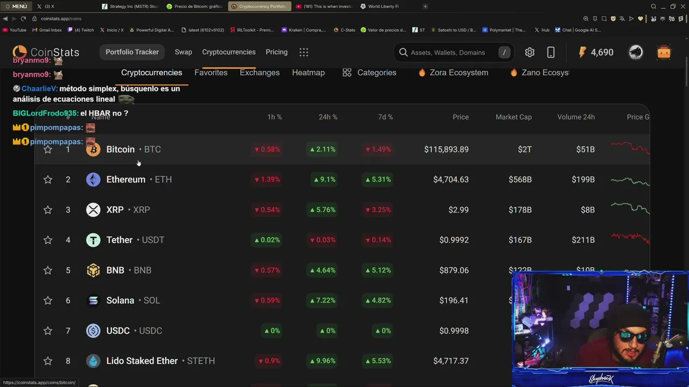Click the heart bookmark icon in address bar
The height and width of the screenshot is (387, 689).
[x=640, y=18]
